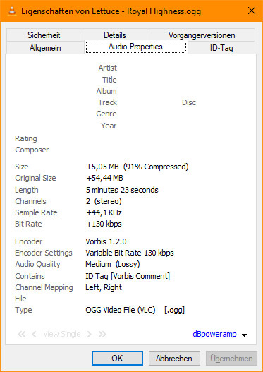Click the Übernehmen button
Viewport: 263px width, 372px height.
(x=231, y=359)
